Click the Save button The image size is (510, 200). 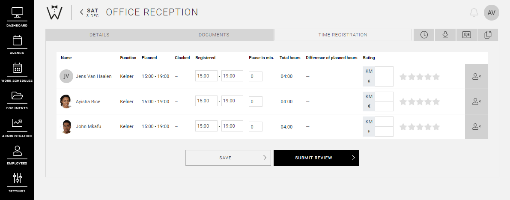coord(228,158)
